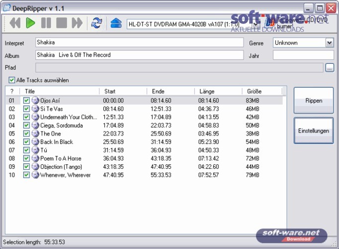Click the CD icon of Whenever, Wherever
Image resolution: width=339 pixels, height=249 pixels.
point(35,174)
